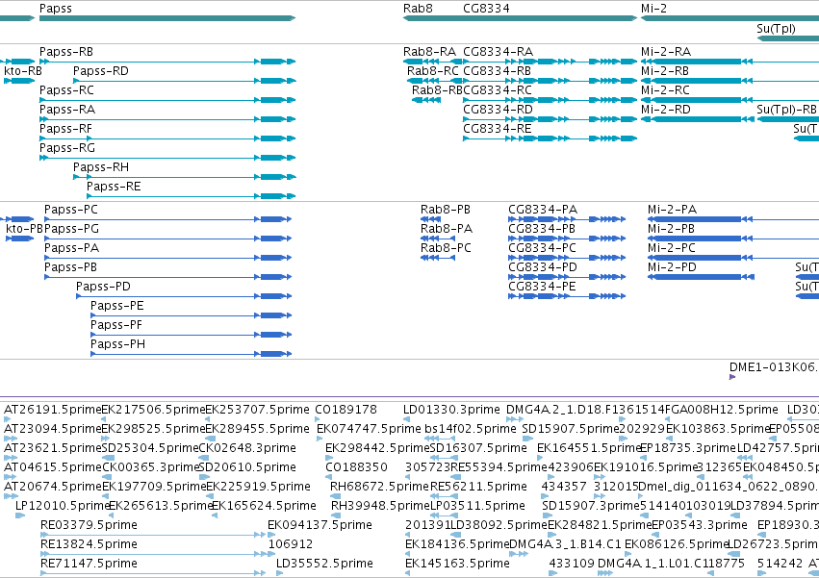Open EST entry RE03379.5prime

click(x=89, y=525)
